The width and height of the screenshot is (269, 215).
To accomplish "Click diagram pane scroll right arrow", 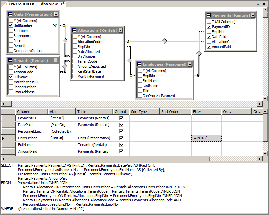I will 260,104.
